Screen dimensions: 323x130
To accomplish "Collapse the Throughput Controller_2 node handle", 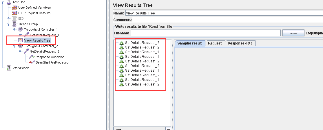I will click(14, 46).
